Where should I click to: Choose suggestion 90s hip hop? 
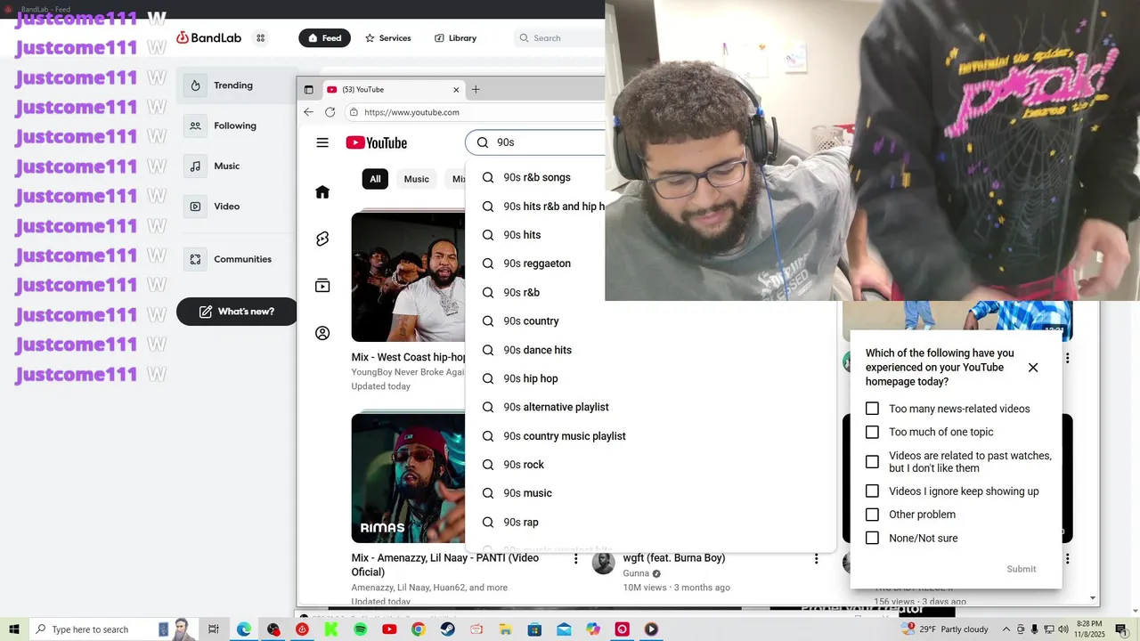tap(650, 378)
